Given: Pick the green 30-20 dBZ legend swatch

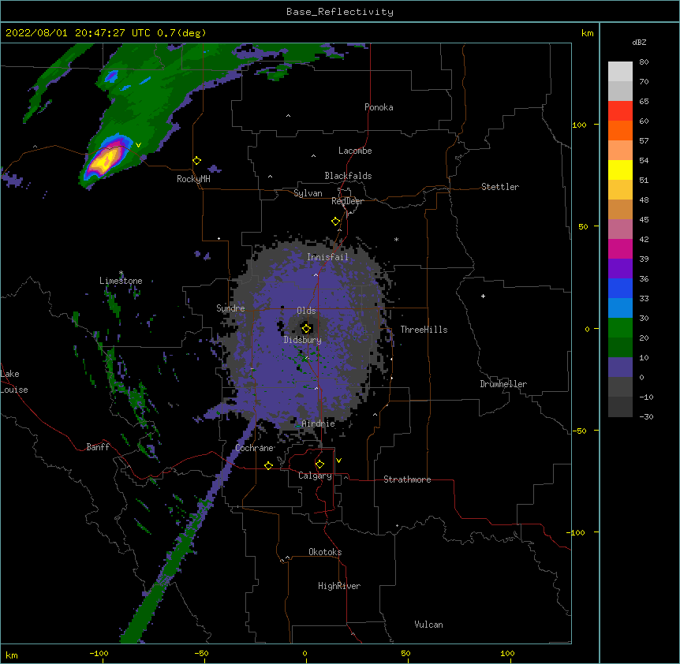Looking at the screenshot, I should pos(620,328).
